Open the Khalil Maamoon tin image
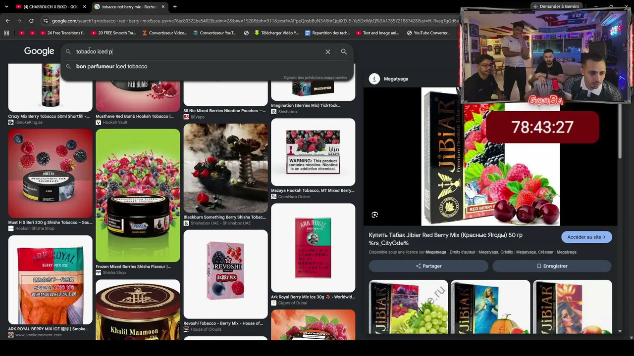Screen dimensions: 634x356 pyautogui.click(x=138, y=310)
